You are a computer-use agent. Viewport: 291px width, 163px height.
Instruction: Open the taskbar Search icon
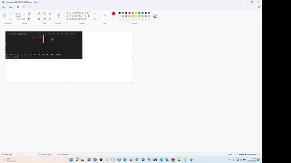[77, 160]
